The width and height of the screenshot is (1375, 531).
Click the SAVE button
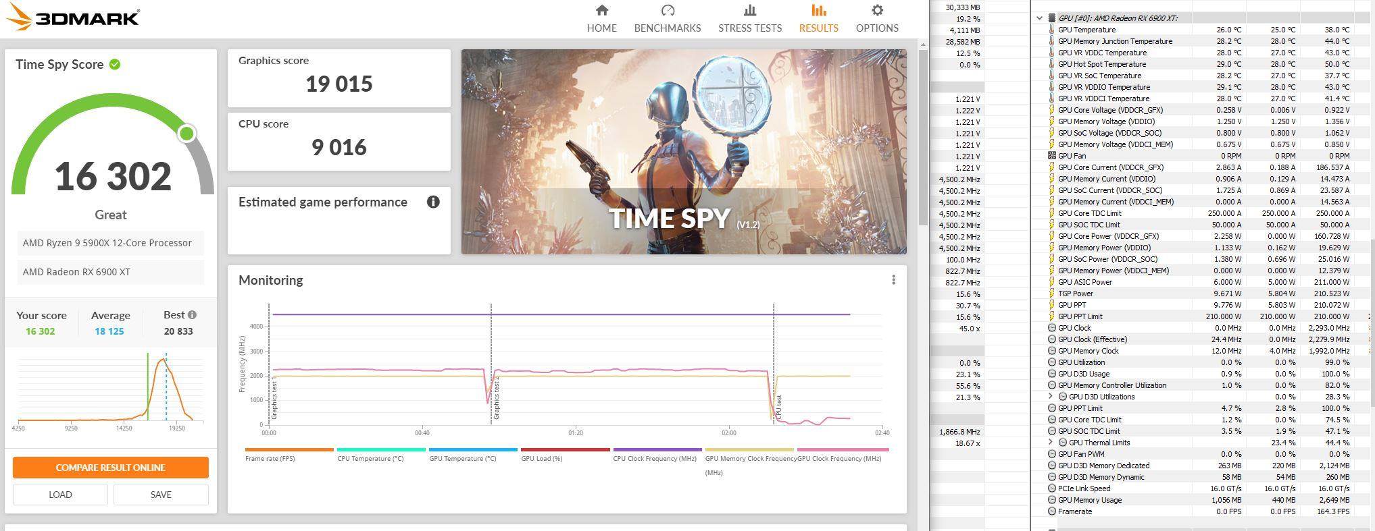[161, 495]
